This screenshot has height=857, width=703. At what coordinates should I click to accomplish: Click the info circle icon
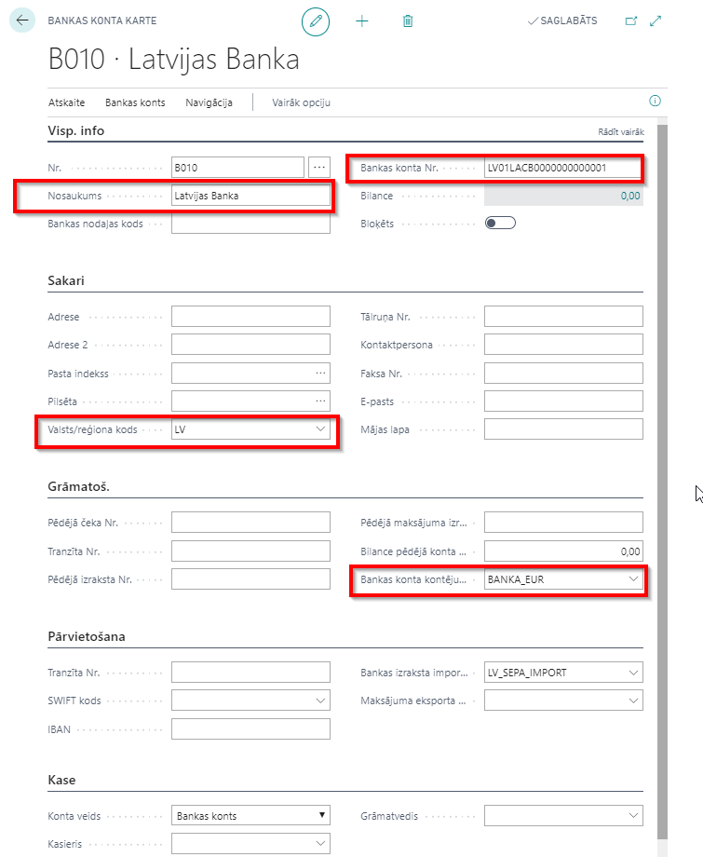[655, 101]
